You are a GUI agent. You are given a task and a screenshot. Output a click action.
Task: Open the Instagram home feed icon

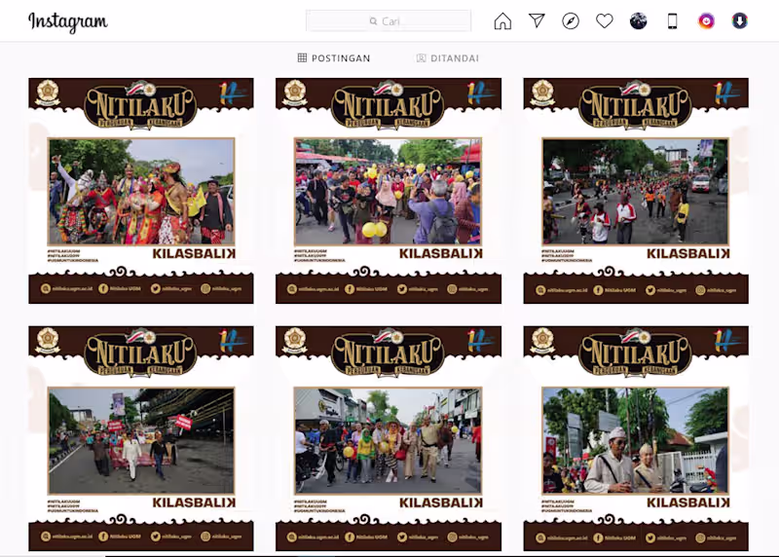[x=502, y=21]
